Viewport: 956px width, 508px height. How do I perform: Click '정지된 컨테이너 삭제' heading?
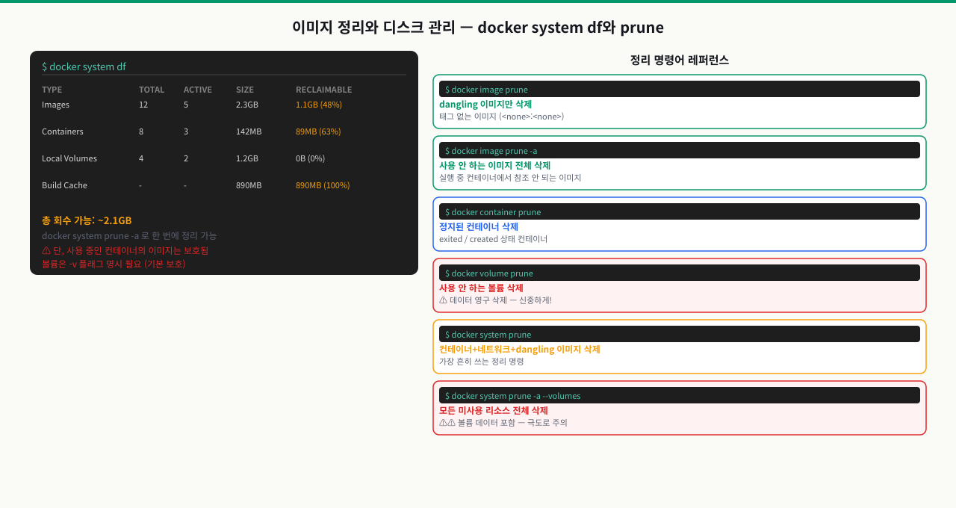[x=479, y=227]
